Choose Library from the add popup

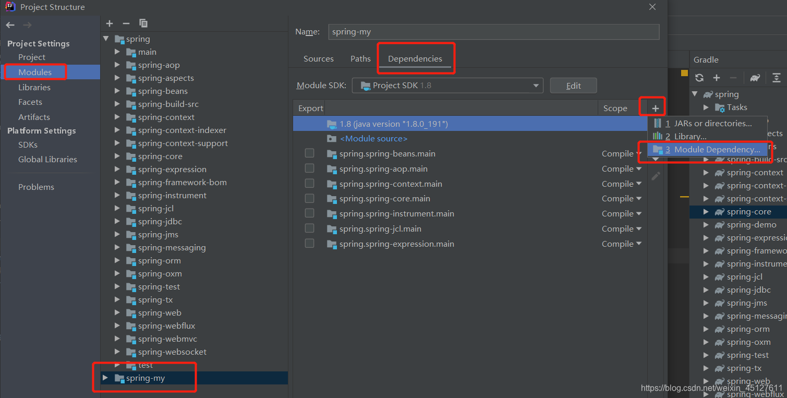click(708, 137)
